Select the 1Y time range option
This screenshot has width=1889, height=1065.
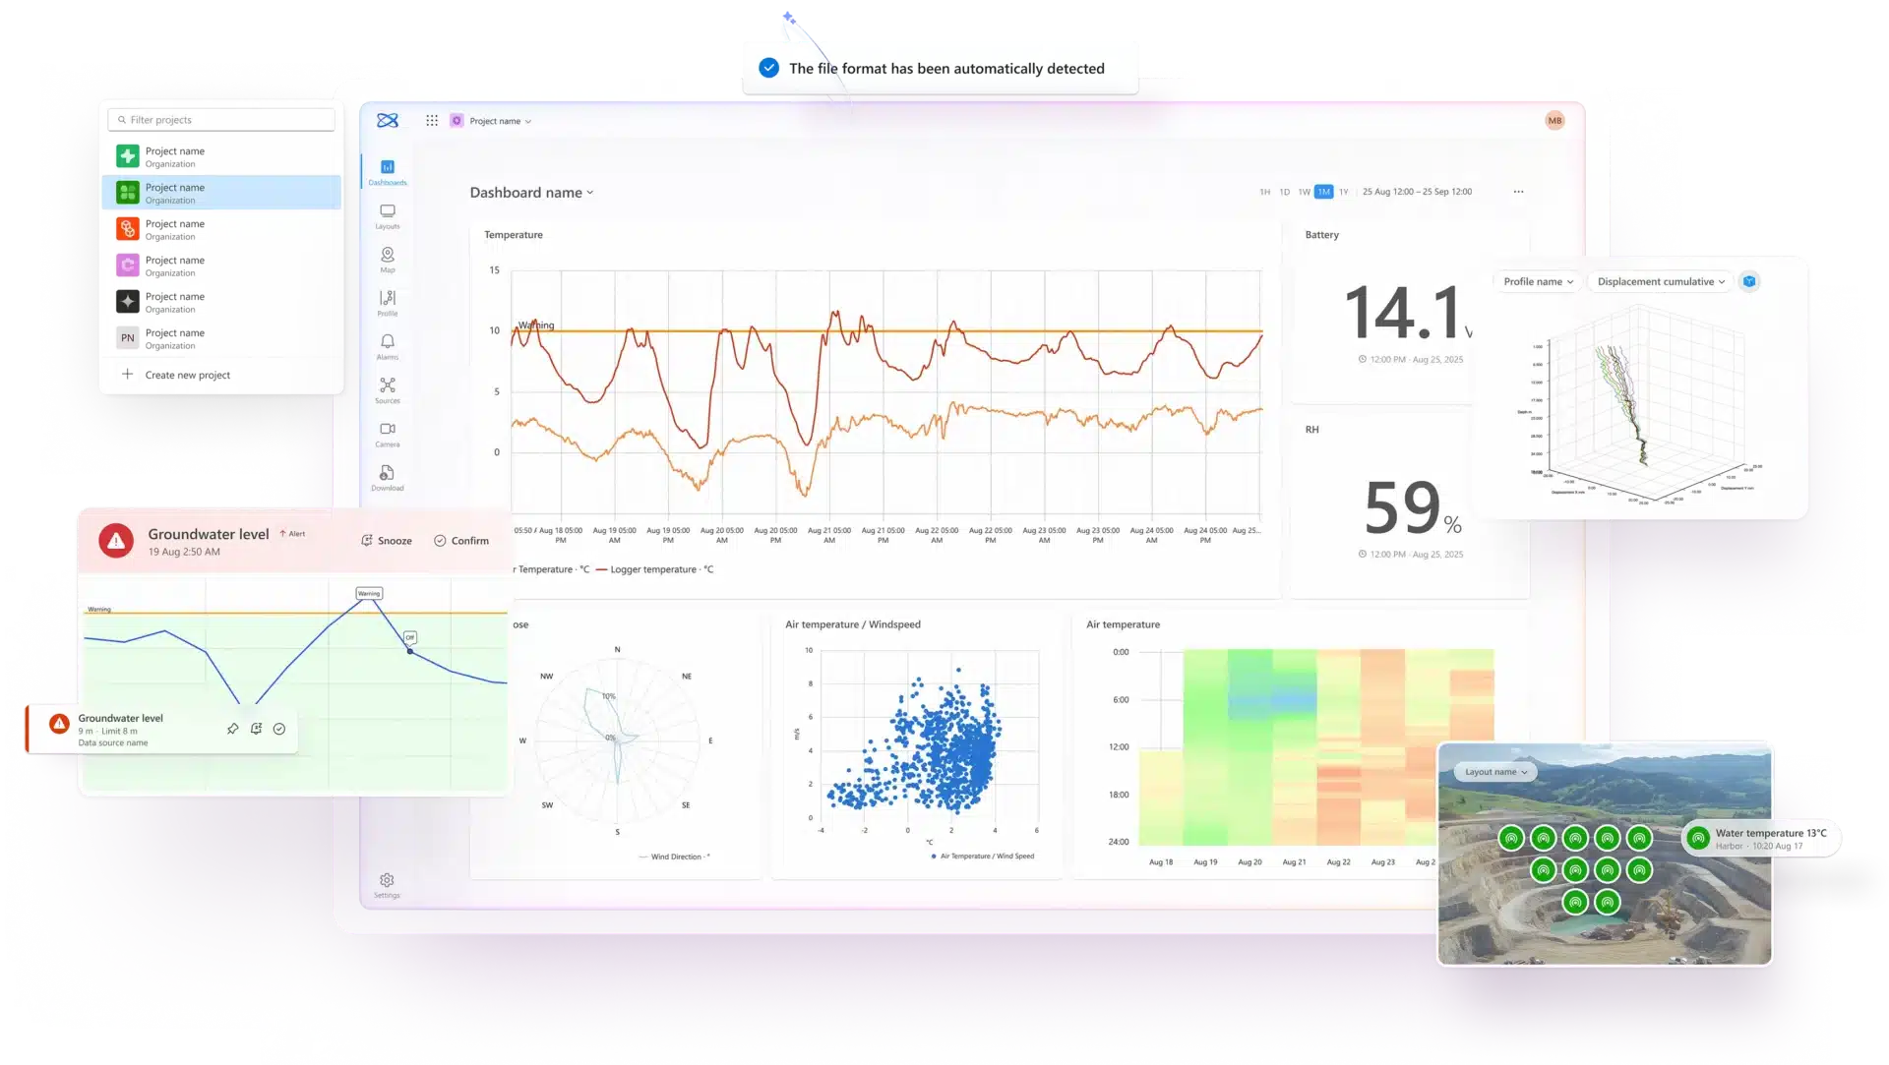[x=1343, y=193]
